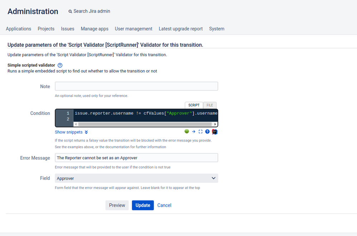Open the Manage apps menu

[x=94, y=29]
